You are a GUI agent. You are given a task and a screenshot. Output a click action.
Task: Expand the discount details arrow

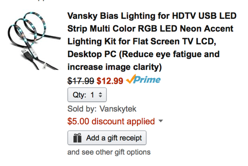(x=161, y=121)
